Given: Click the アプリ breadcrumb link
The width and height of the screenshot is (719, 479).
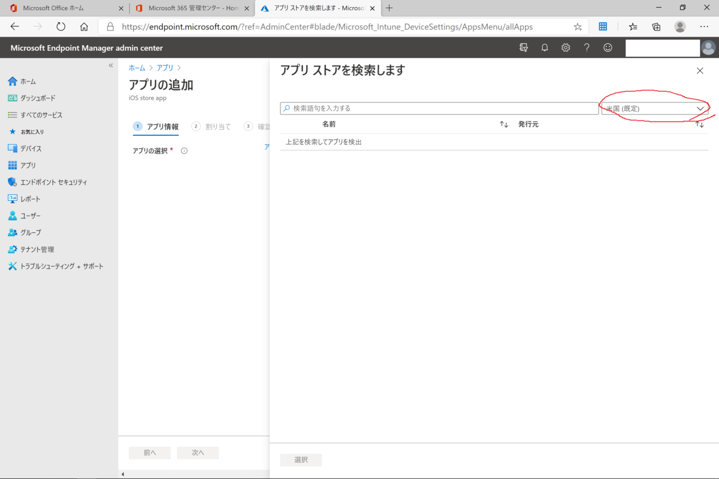Looking at the screenshot, I should (164, 68).
